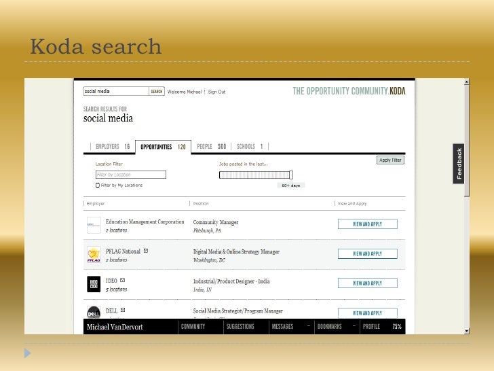Collapse the Messages panel minus icon
Screen dimensions: 494x371
click(309, 326)
